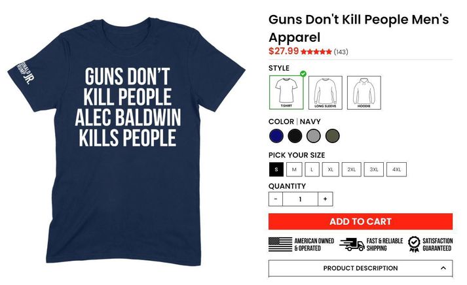Image resolution: width=467 pixels, height=285 pixels.
Task: Open the 143 reviews link
Action: 341,52
